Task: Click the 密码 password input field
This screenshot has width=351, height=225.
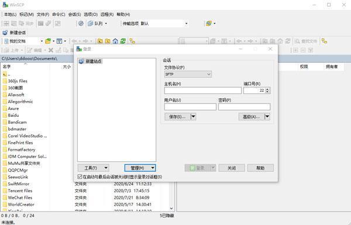Action: (244, 107)
